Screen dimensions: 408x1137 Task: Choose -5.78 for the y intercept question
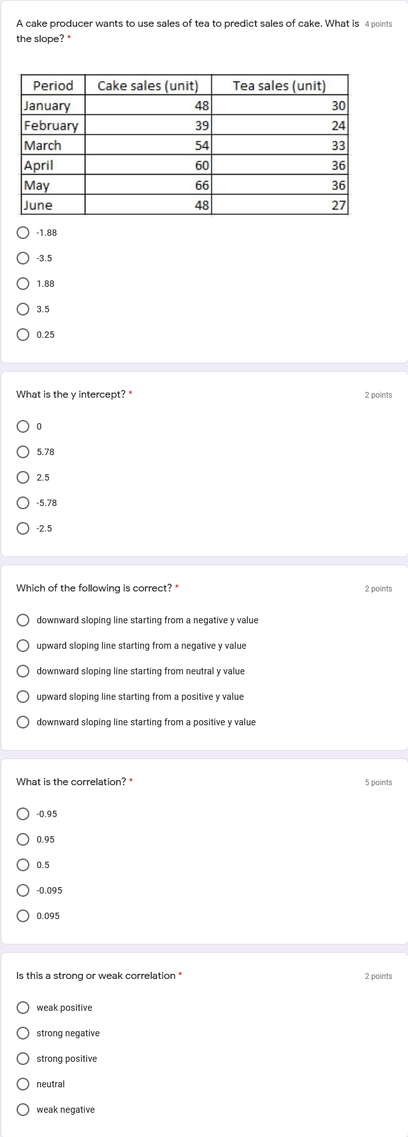23,503
